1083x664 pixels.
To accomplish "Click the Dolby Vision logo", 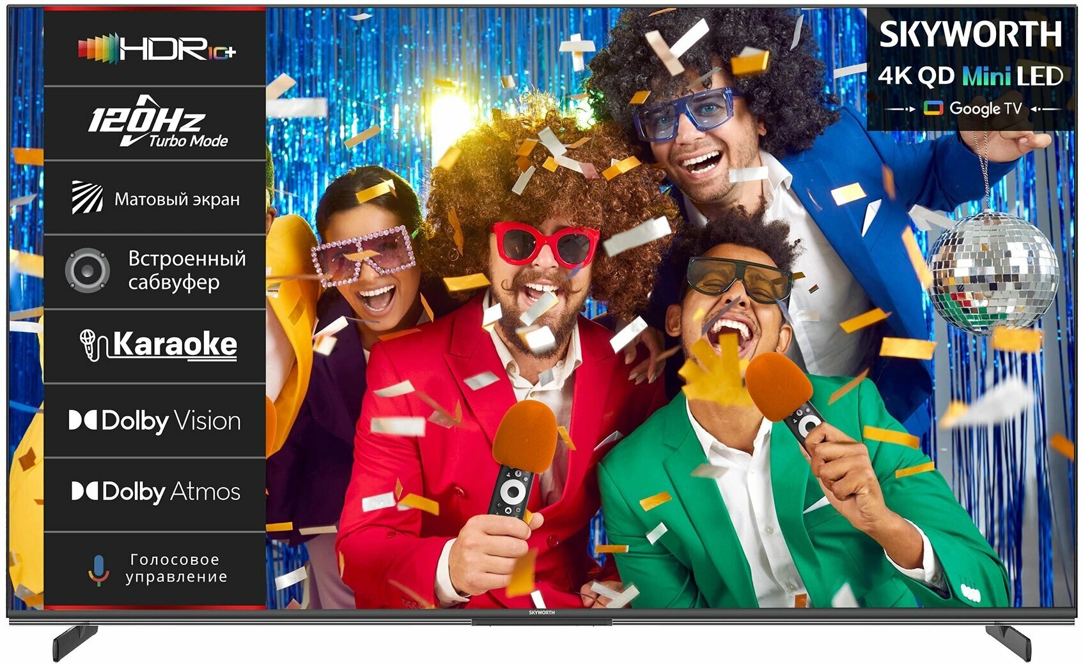I will click(153, 420).
